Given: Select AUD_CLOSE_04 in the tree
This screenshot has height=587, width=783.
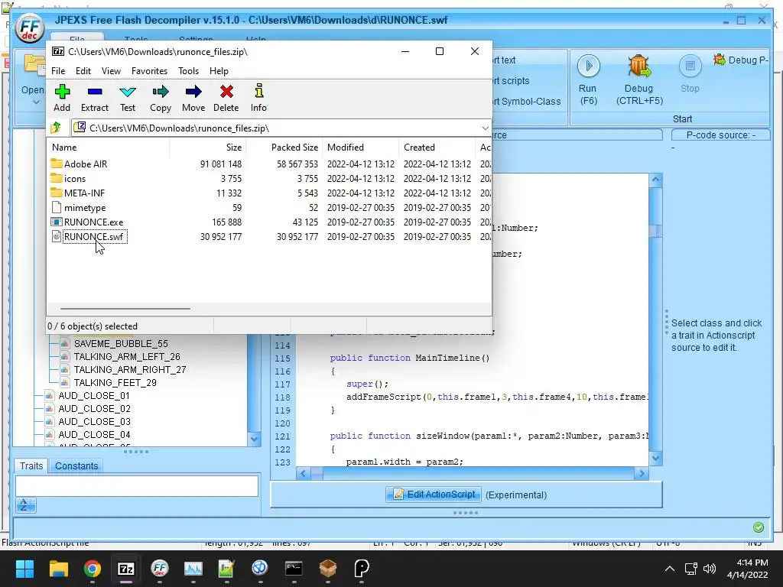Looking at the screenshot, I should (x=94, y=434).
